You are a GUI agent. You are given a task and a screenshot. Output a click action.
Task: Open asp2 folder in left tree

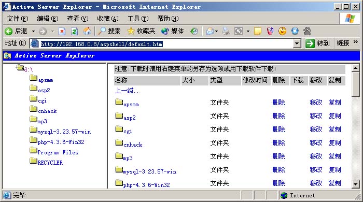44,90
